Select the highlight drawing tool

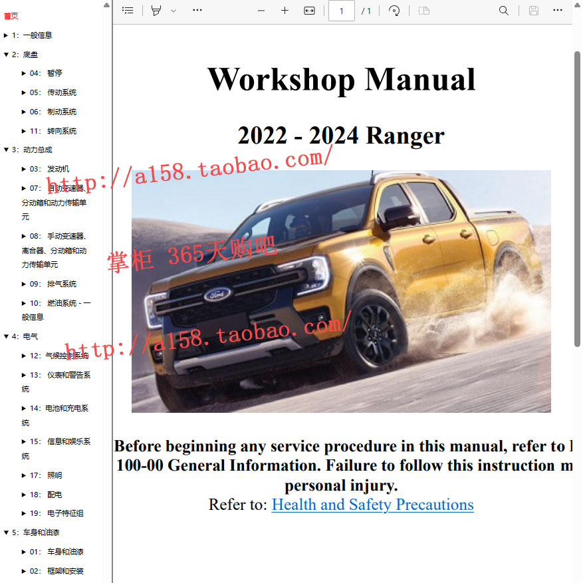[156, 11]
